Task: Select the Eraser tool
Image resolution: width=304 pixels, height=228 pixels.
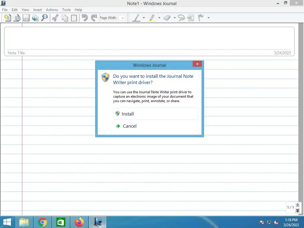Action: [x=167, y=18]
